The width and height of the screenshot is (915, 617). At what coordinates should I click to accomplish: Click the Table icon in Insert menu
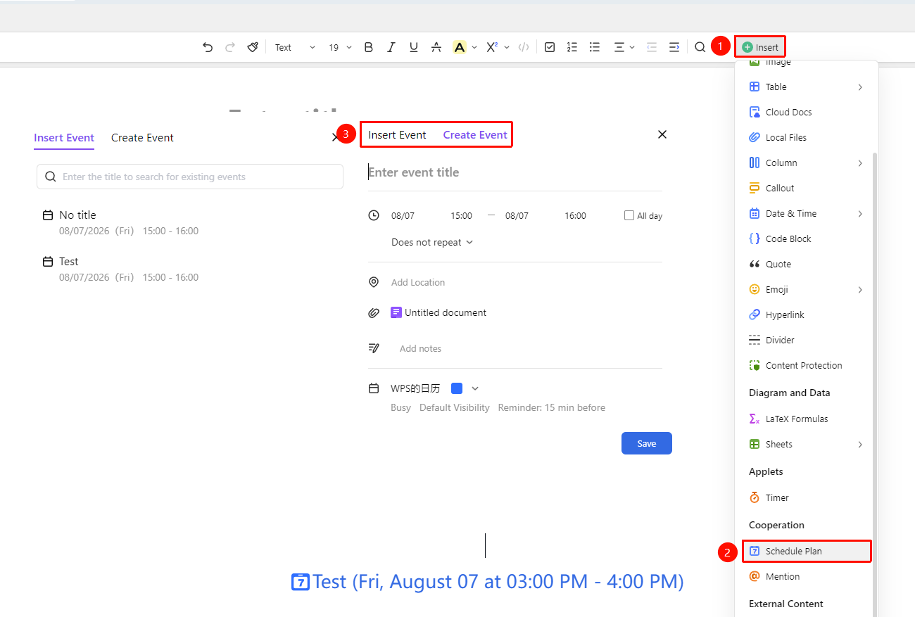click(x=754, y=87)
